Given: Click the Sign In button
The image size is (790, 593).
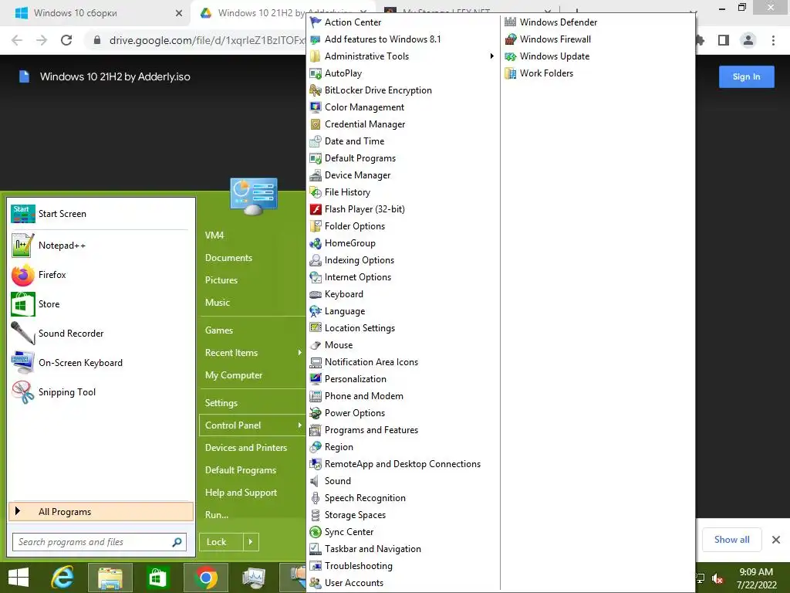Looking at the screenshot, I should (746, 76).
